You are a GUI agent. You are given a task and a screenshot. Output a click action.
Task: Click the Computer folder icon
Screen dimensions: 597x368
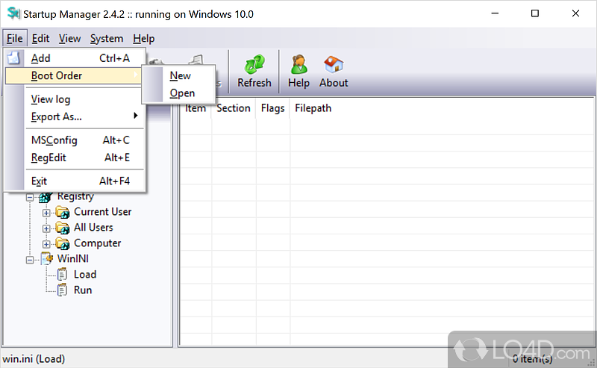tap(63, 243)
